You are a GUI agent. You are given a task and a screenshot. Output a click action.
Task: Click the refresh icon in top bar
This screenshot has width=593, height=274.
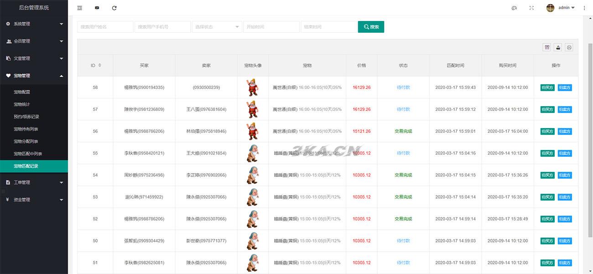click(114, 8)
